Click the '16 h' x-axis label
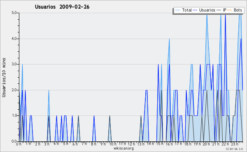 point(169,144)
